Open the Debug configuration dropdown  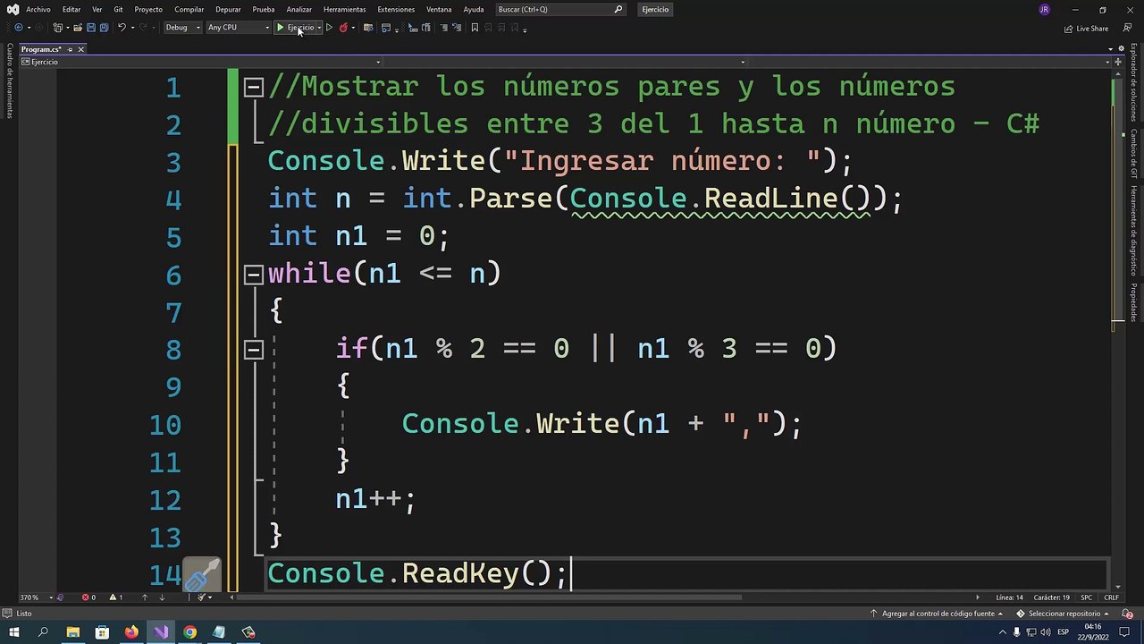(182, 28)
